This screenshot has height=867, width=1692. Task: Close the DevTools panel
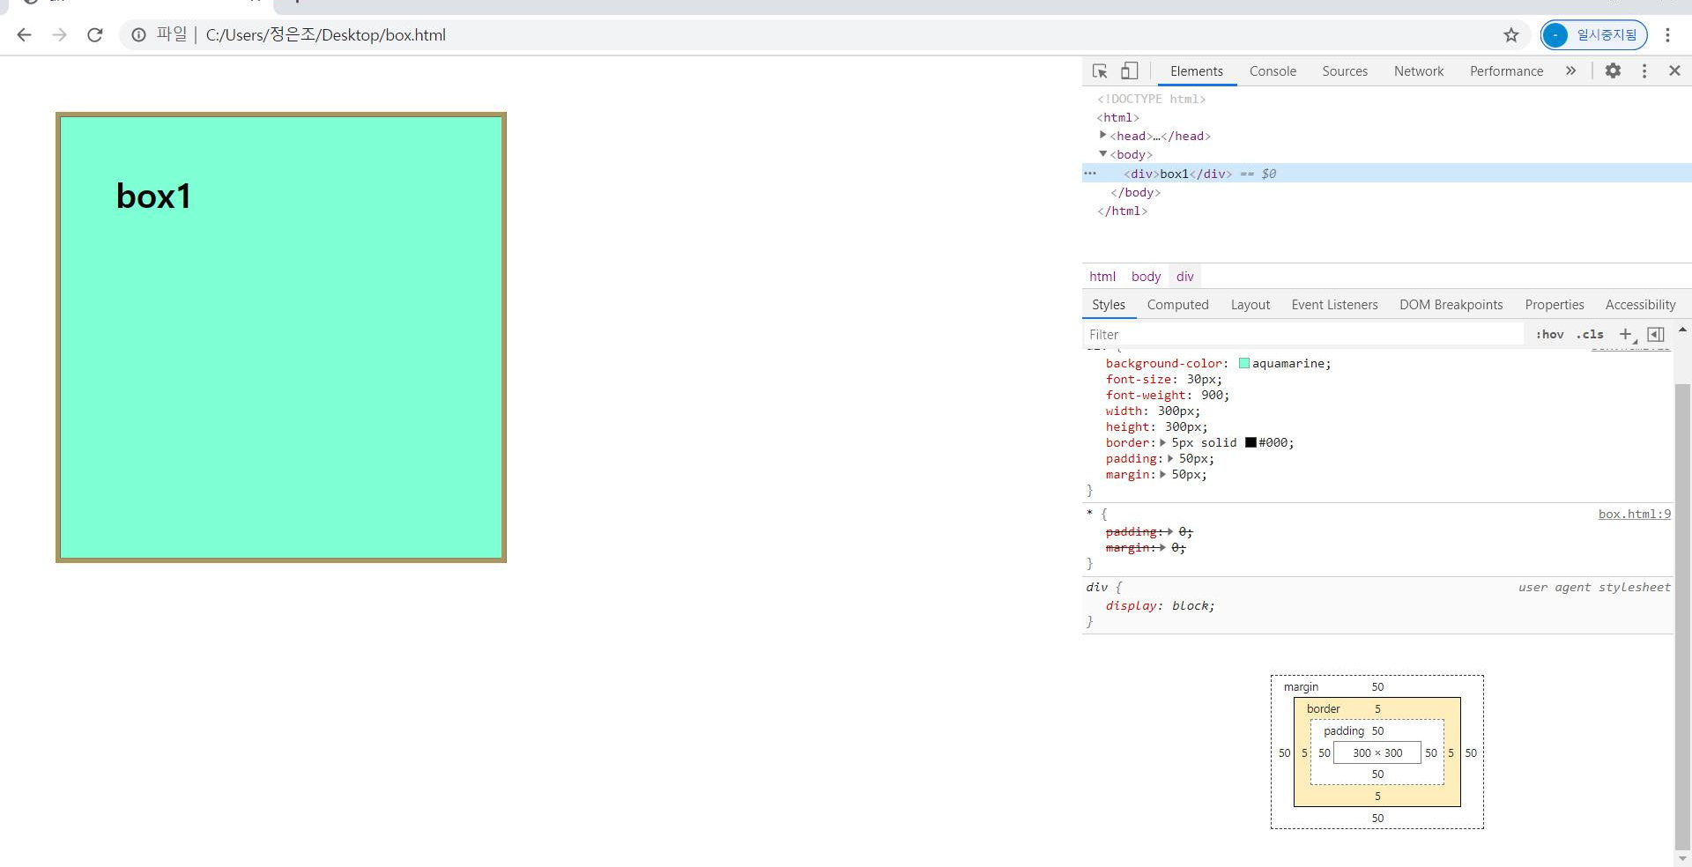click(1674, 70)
